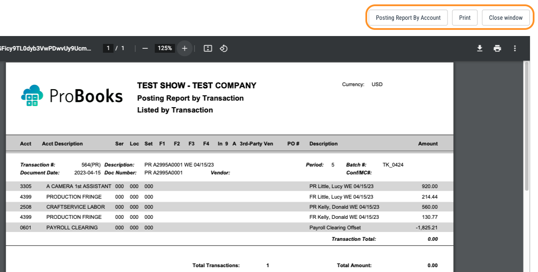
Task: Click PR Kelly, Donald WE 04/15/23 entry
Action: click(344, 207)
